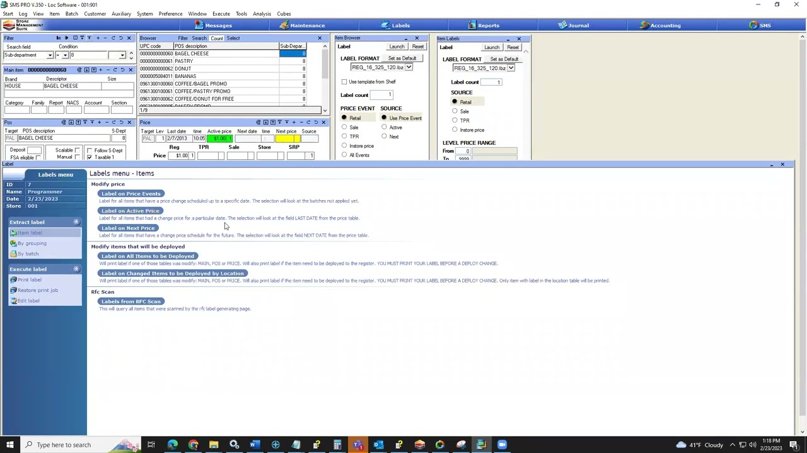The height and width of the screenshot is (453, 807).
Task: Toggle the Taxable 1 checkbox
Action: (90, 157)
